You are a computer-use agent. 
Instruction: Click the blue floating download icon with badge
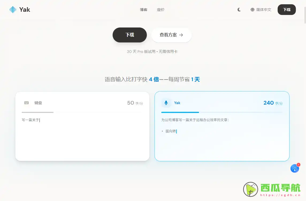tap(295, 168)
